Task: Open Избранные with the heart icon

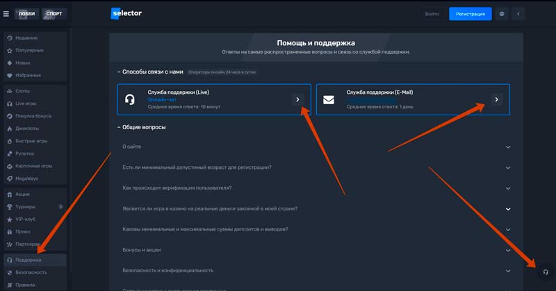Action: point(28,75)
